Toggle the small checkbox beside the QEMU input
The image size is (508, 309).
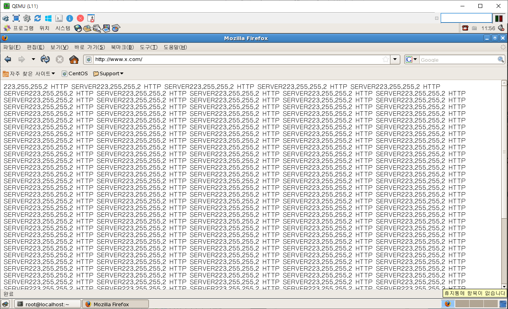(x=437, y=18)
